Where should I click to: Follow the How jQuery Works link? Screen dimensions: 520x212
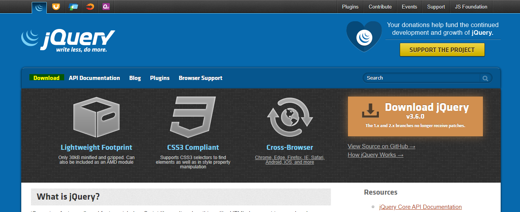[375, 155]
